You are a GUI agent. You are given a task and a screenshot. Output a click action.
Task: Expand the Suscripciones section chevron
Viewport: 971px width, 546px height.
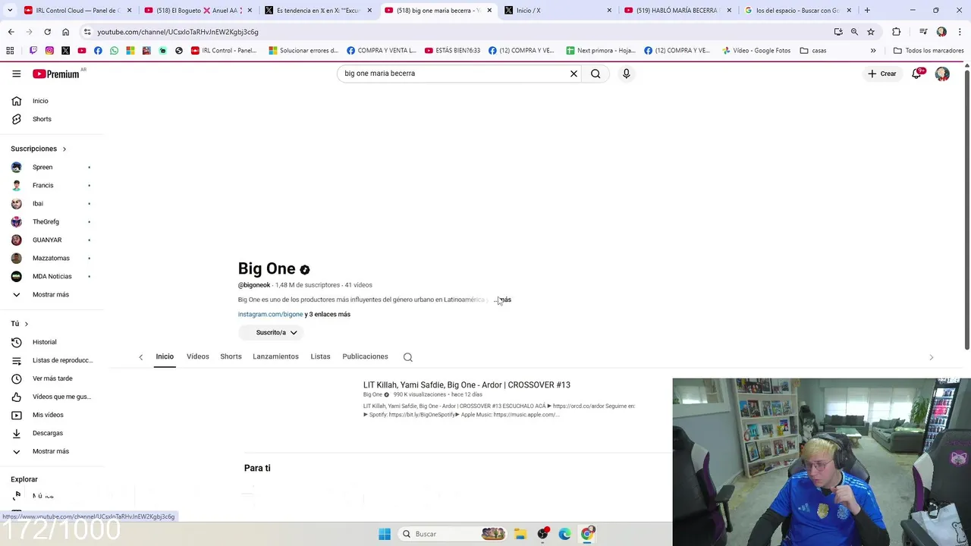click(x=64, y=149)
